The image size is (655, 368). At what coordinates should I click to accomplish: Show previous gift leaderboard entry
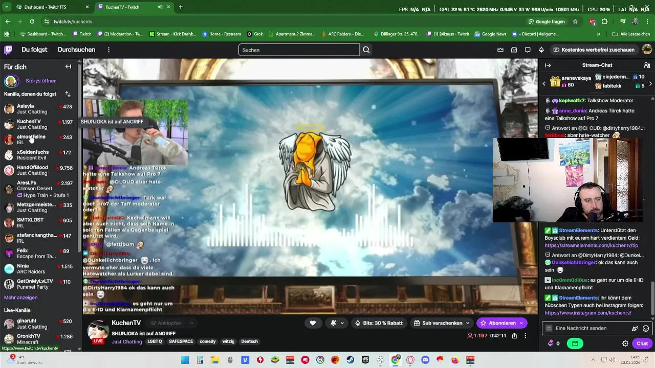[544, 83]
